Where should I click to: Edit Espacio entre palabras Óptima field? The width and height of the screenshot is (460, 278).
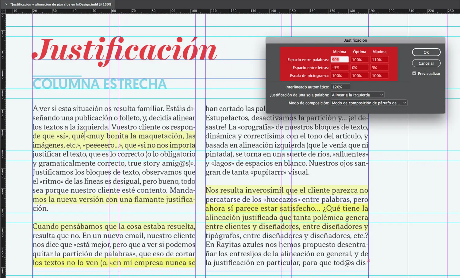(360, 60)
